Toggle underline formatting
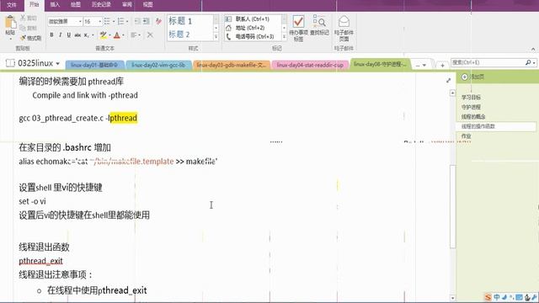 click(69, 35)
